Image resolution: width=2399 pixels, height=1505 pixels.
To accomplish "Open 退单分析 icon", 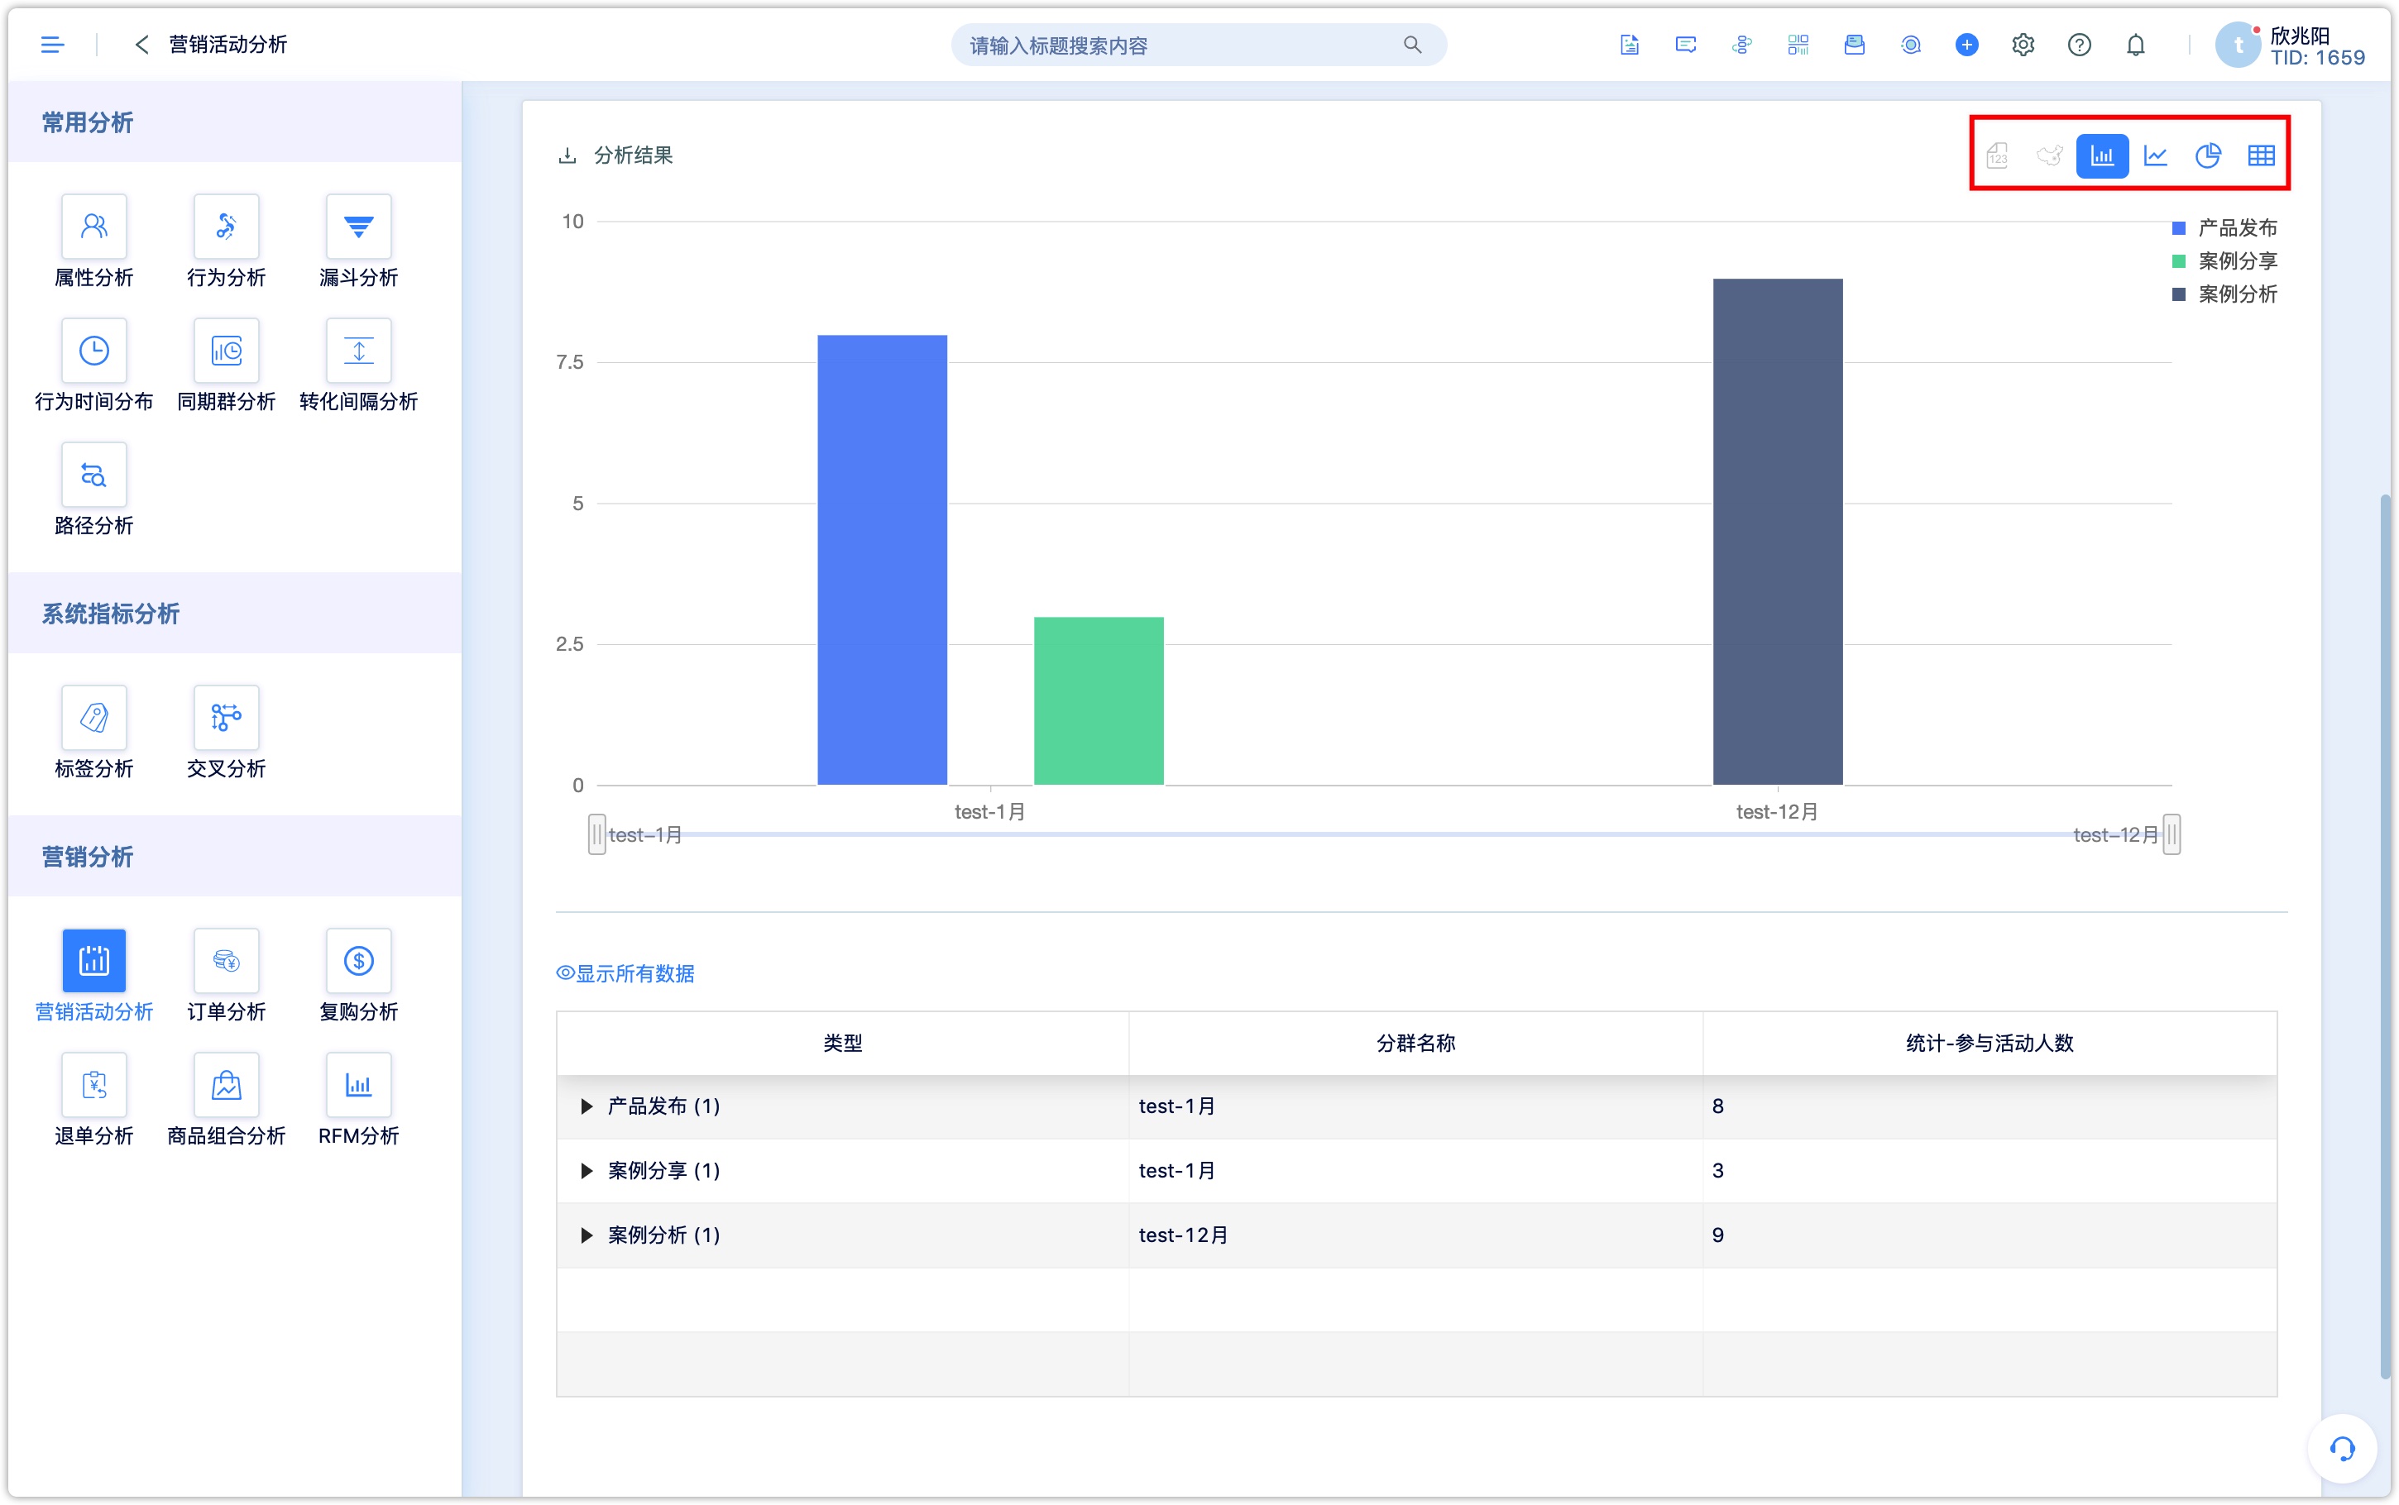I will coord(93,1085).
